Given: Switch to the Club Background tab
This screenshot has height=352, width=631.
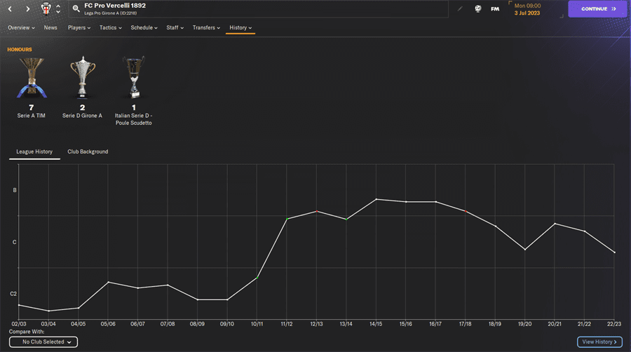Looking at the screenshot, I should tap(88, 151).
